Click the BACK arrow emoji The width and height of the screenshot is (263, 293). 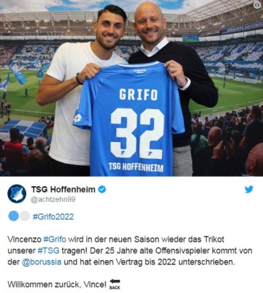(x=115, y=284)
